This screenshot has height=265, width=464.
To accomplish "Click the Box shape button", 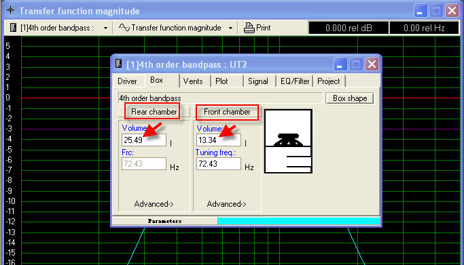I will coord(350,98).
